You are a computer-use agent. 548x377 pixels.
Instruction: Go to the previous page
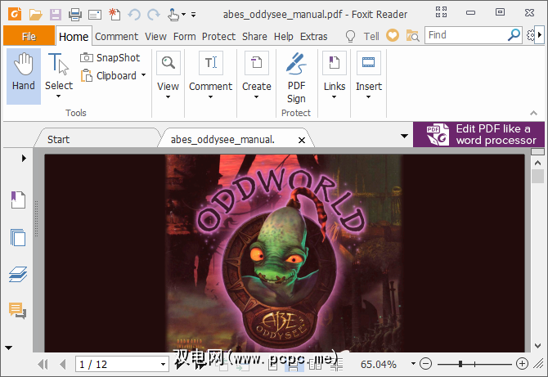pyautogui.click(x=63, y=365)
